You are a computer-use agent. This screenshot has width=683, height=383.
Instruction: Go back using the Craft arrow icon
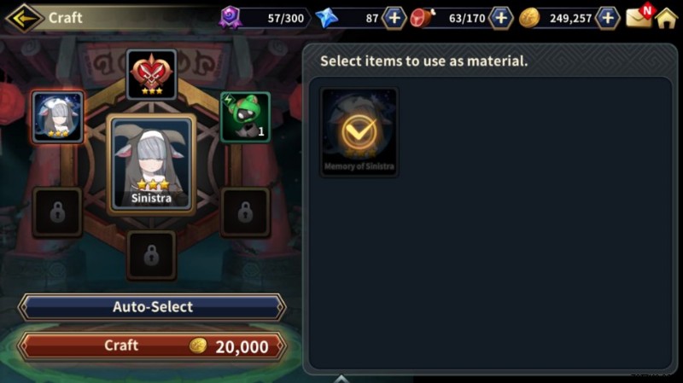(24, 18)
